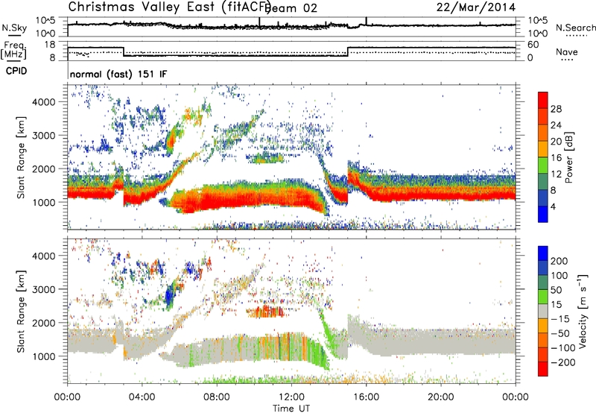Pick the gray segment of the velocity colorbar
The height and width of the screenshot is (413, 596).
pos(543,311)
